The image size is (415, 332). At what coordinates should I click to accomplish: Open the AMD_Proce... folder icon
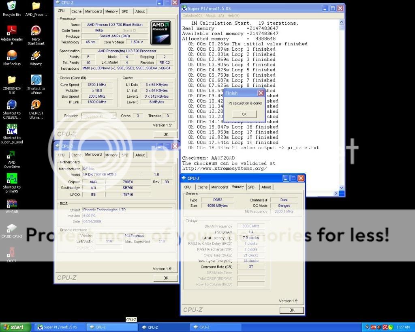click(x=36, y=9)
